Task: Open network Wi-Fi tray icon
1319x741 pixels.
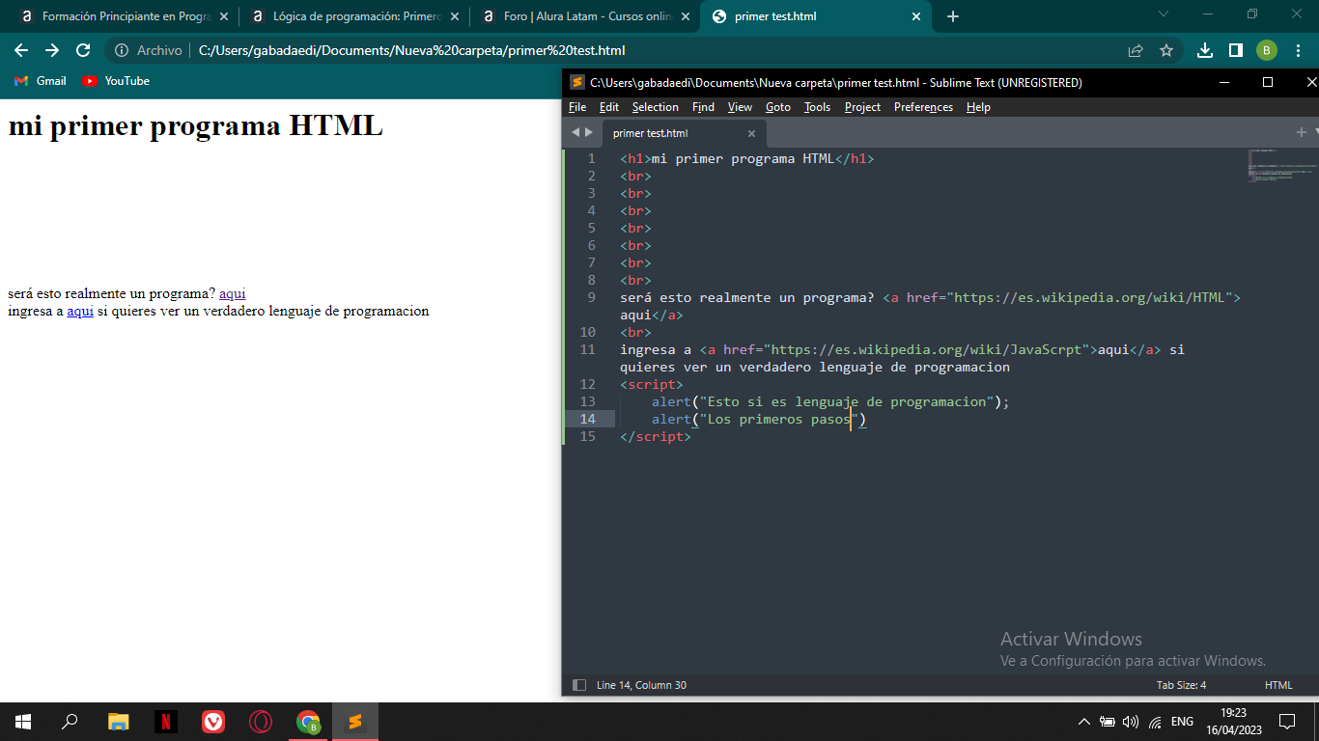Action: tap(1155, 722)
